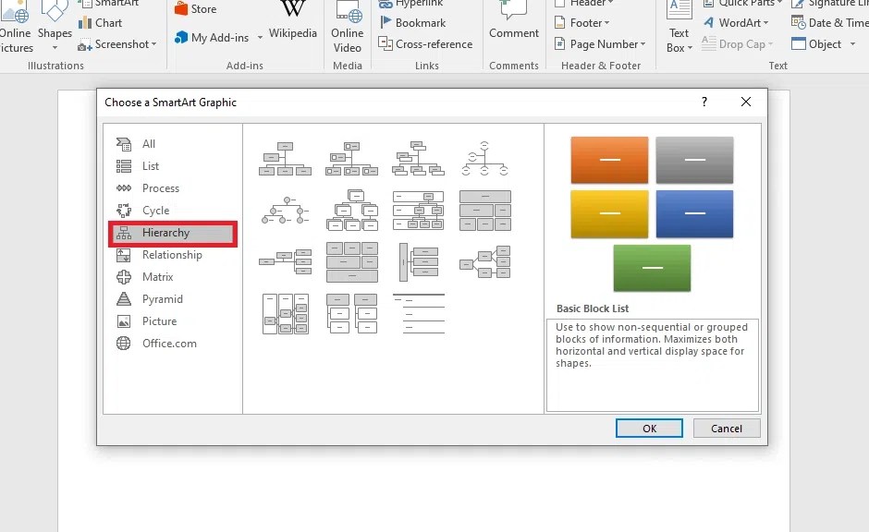Choose the Horizontal Labeled Hierarchy layout
869x532 pixels.
[x=285, y=314]
